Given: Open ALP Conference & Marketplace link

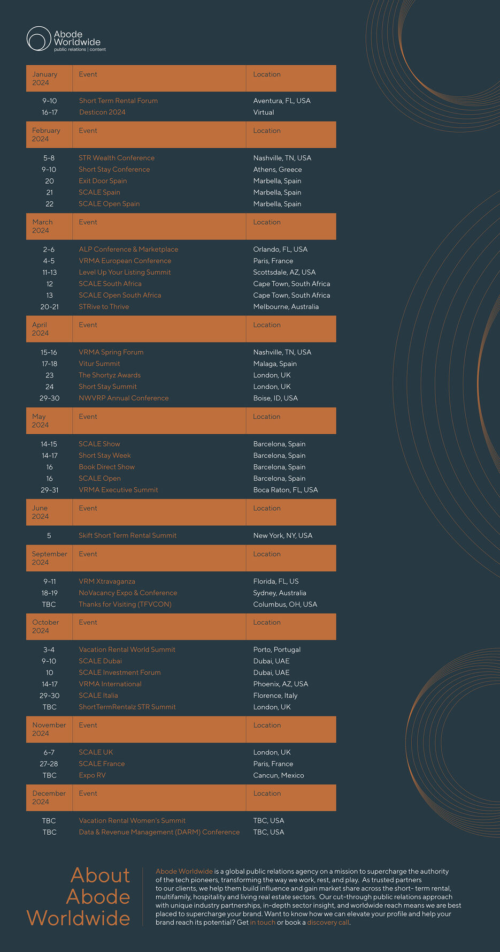Looking at the screenshot, I should pyautogui.click(x=128, y=250).
